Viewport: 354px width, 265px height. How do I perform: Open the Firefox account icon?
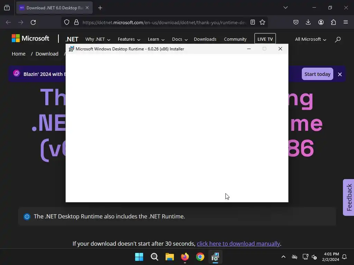(321, 22)
